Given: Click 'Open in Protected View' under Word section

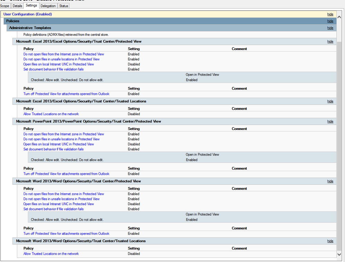Looking at the screenshot, I should coord(203,214).
